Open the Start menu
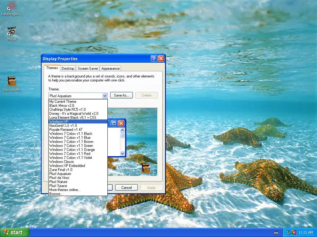Viewport: 317px width, 237px height. coord(15,232)
